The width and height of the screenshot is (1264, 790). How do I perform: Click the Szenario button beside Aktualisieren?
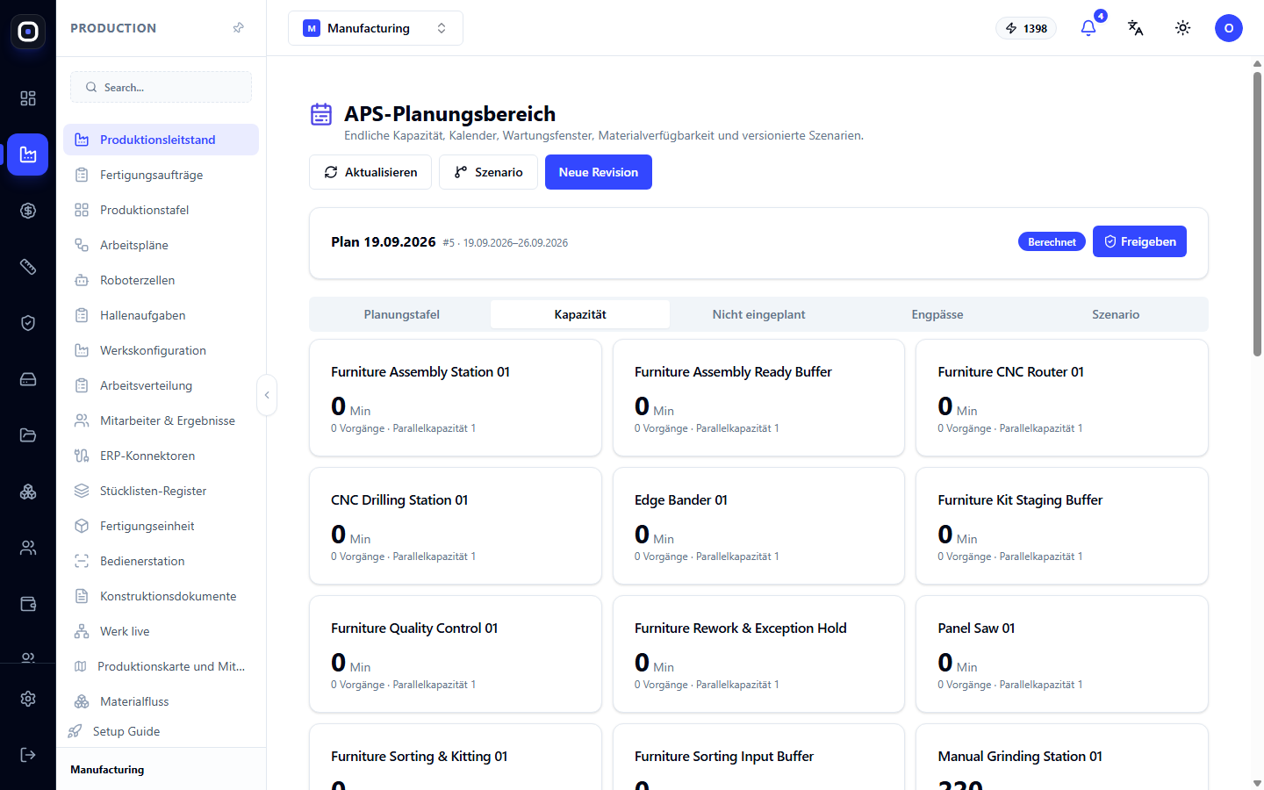(488, 172)
